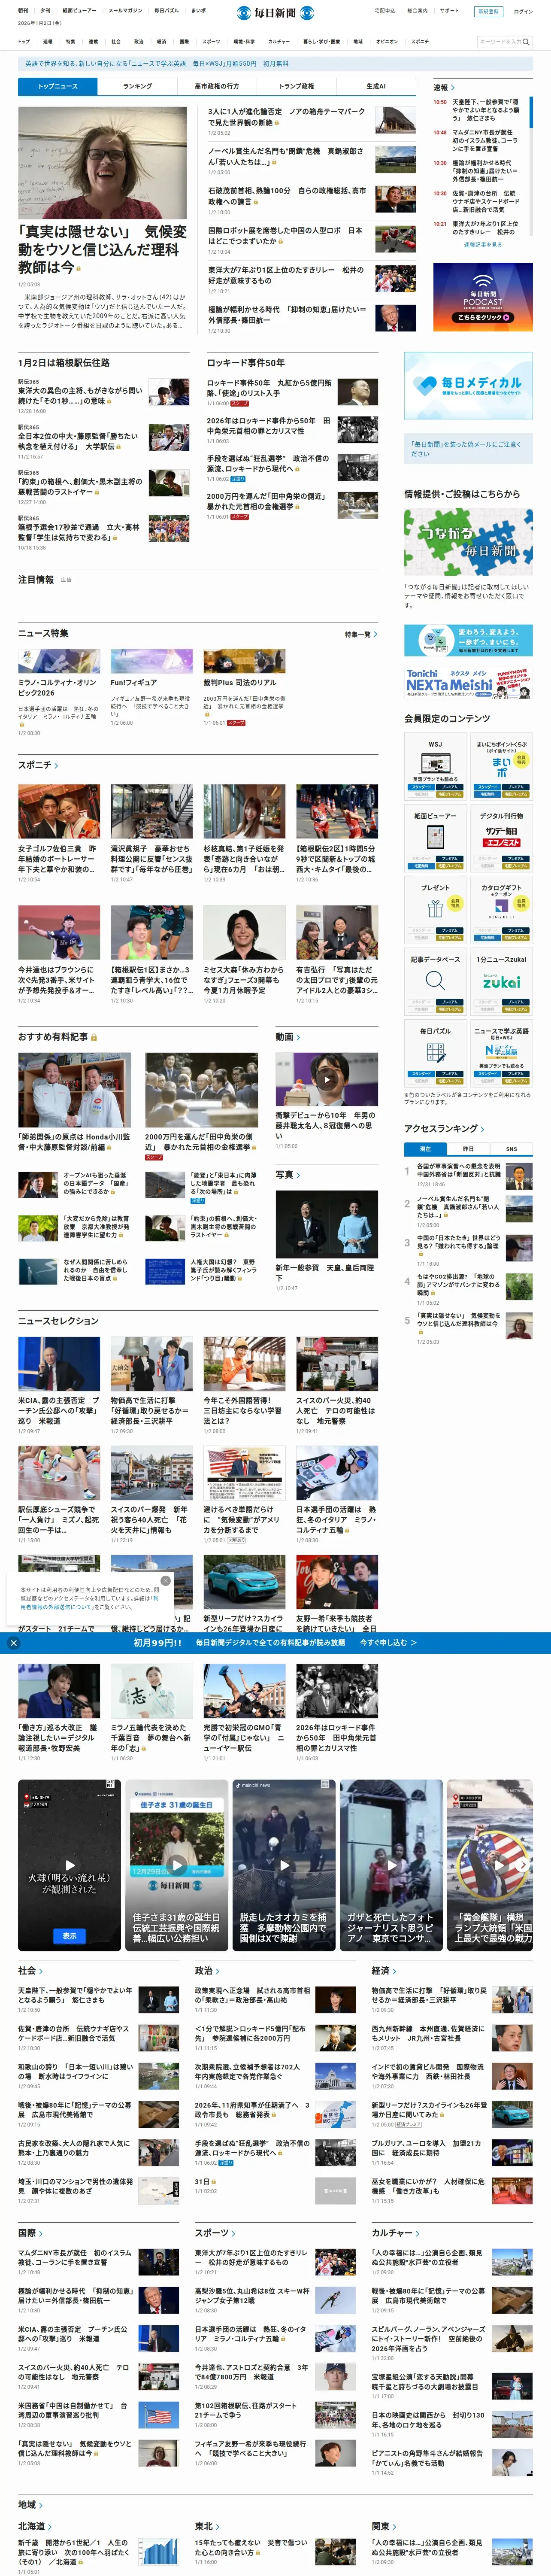Screen dimensions: 551x2576
Task: Click the 表示 button on the 火球 video
Action: point(69,1935)
